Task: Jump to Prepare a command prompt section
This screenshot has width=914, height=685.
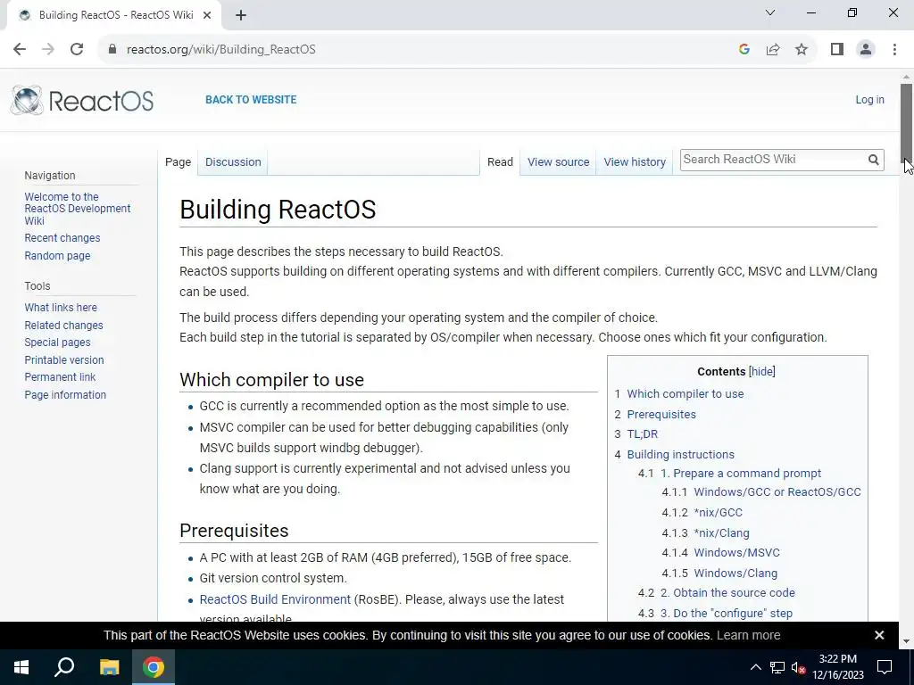Action: point(741,474)
